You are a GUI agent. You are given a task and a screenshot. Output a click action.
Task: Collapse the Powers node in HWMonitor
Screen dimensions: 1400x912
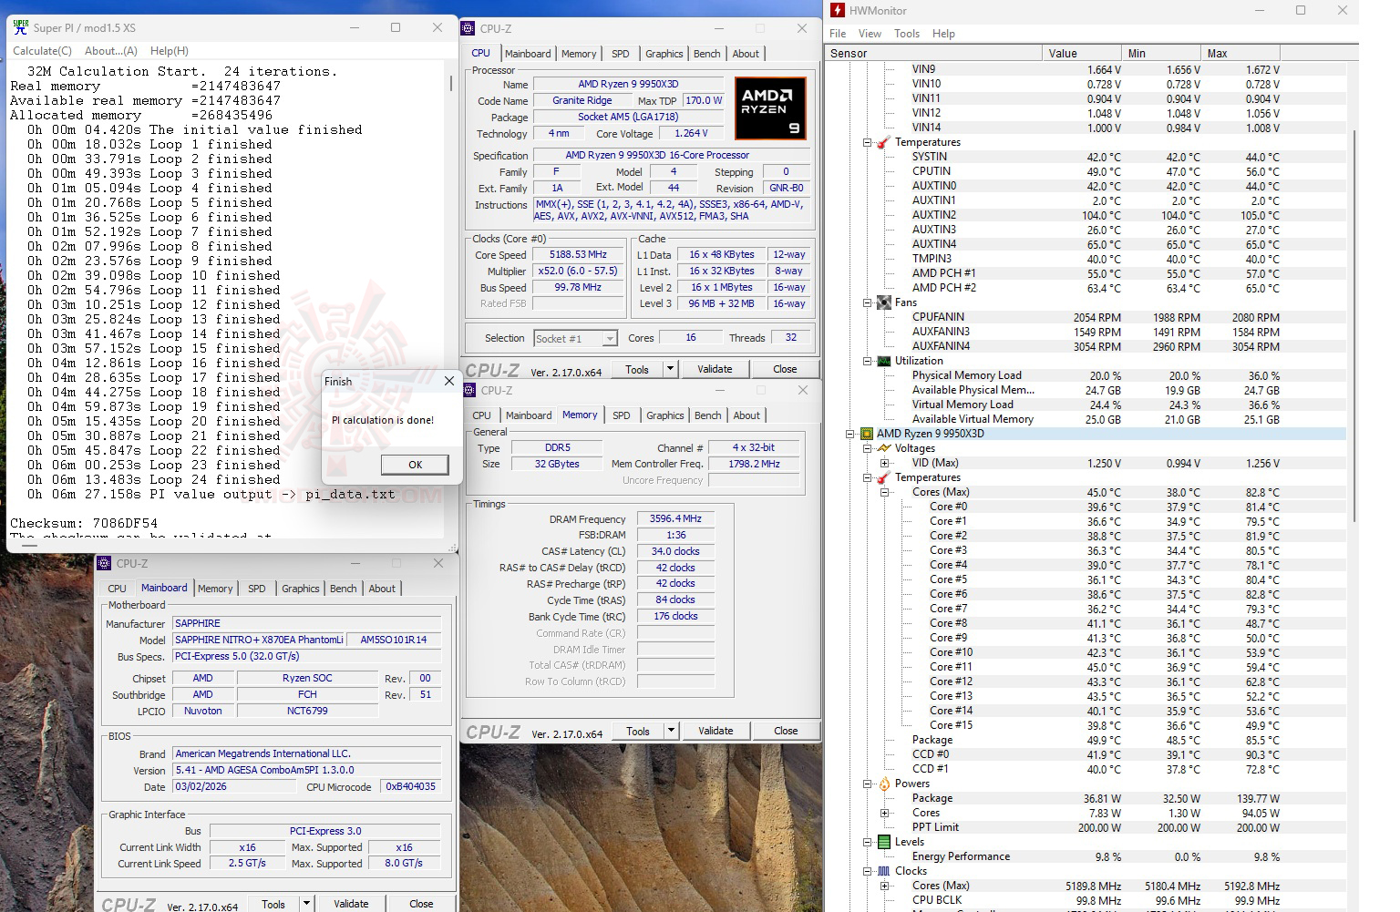click(868, 784)
